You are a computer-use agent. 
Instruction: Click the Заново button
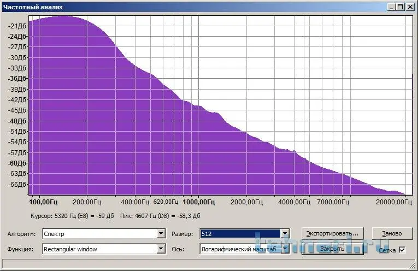pos(392,233)
